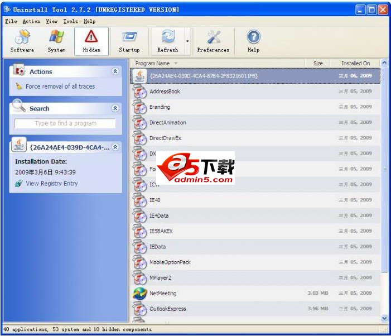Open the Refresh button dropdown arrow
Screen dimensions: 391x336
coord(187,41)
